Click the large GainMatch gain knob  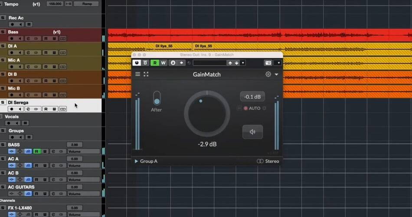coord(207,114)
